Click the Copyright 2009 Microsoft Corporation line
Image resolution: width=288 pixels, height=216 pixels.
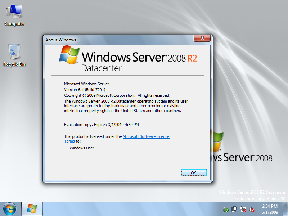(117, 95)
